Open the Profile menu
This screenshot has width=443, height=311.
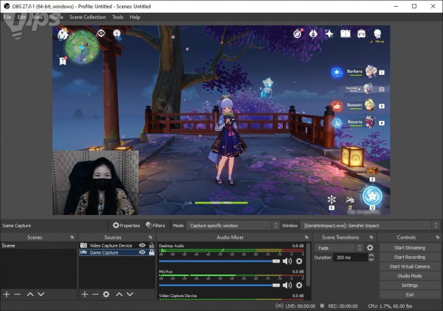(x=56, y=17)
